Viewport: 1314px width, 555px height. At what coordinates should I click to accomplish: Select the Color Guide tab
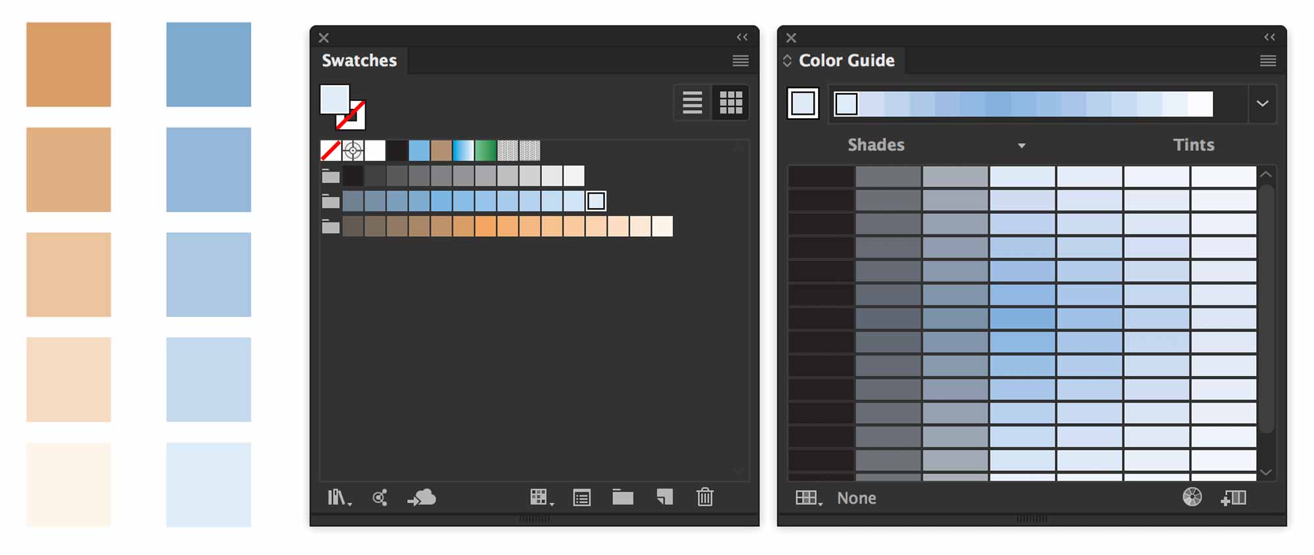click(846, 60)
